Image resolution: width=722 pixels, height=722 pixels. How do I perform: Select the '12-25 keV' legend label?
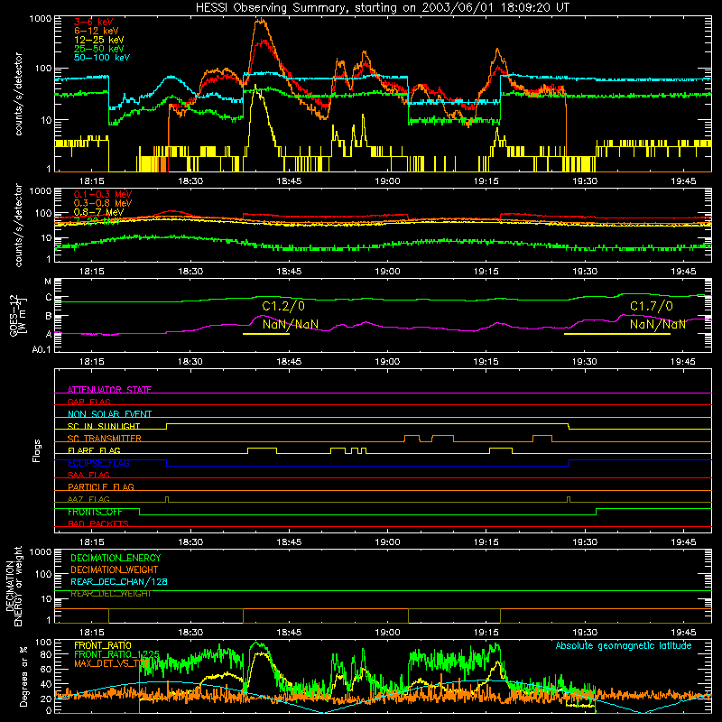coord(99,40)
